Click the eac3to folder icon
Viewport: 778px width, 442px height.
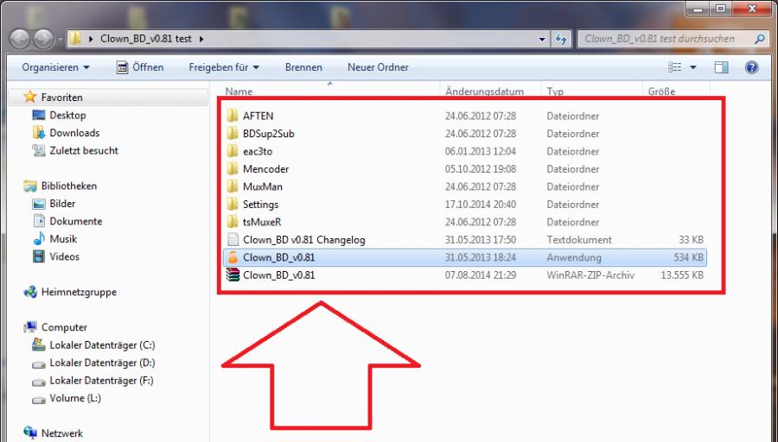point(233,151)
